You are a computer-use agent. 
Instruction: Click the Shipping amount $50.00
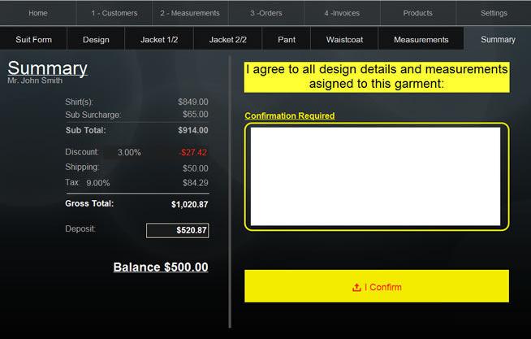[x=196, y=168]
